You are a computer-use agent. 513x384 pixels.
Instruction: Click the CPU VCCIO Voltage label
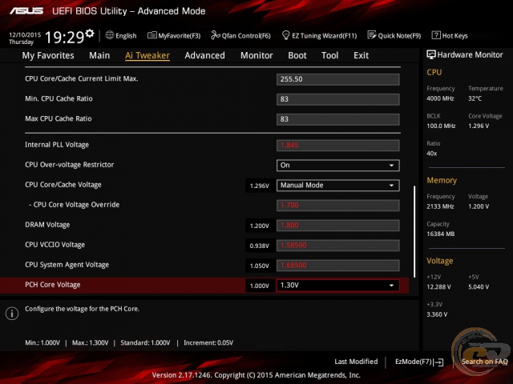pos(55,245)
